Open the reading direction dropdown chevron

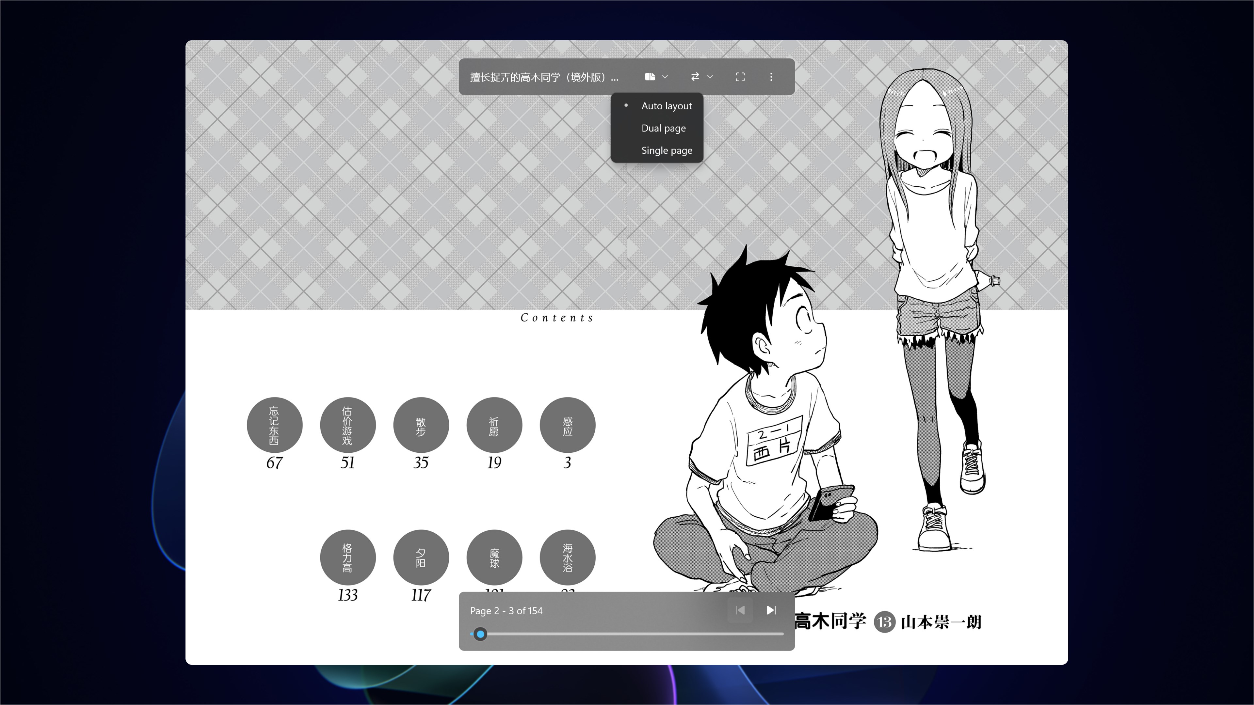tap(710, 76)
